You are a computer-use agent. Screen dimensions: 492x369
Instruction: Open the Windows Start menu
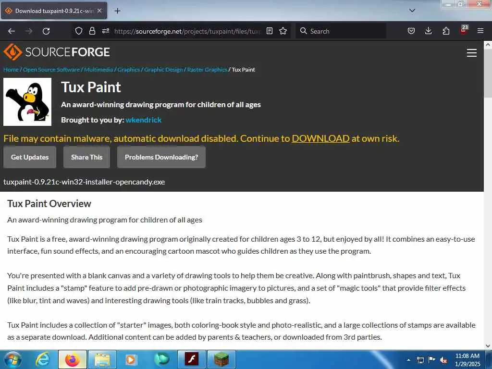13,359
